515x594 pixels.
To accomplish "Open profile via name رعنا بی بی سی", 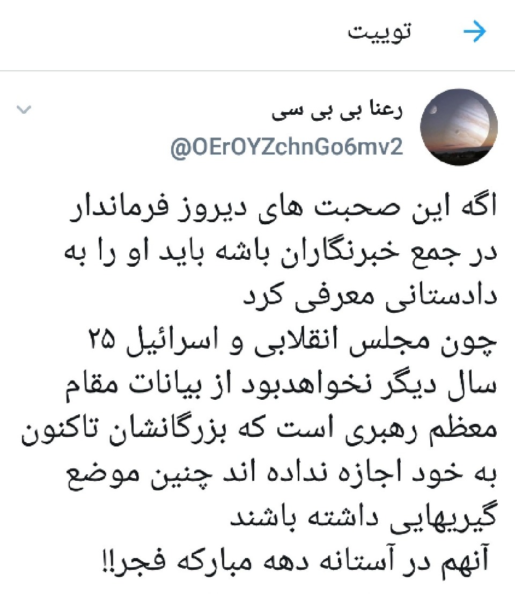I will pyautogui.click(x=337, y=111).
